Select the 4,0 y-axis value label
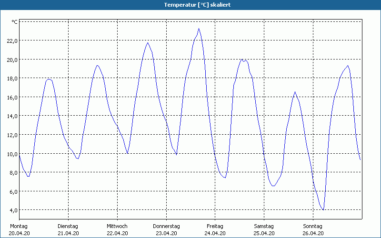This screenshot has width=381, height=238. (x=13, y=210)
